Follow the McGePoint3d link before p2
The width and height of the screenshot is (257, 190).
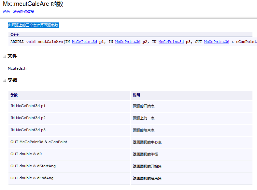click(x=128, y=42)
